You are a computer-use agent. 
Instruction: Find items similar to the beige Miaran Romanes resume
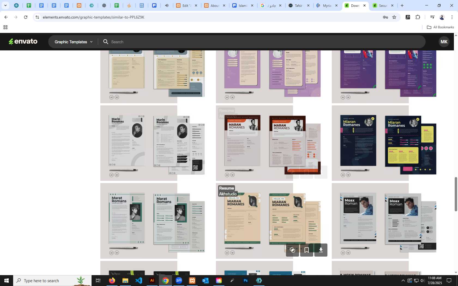293,250
